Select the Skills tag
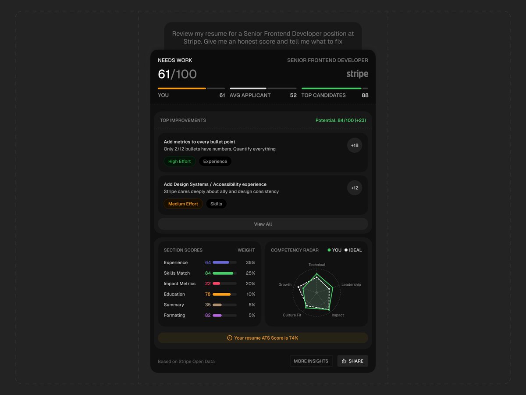Viewport: 526px width, 395px height. click(x=216, y=204)
